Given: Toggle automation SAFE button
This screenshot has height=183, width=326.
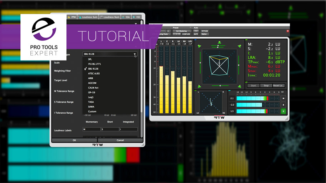Looking at the screenshot, I should 196,34.
